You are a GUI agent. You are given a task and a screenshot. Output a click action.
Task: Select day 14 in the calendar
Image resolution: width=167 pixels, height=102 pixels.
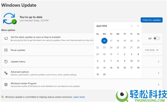coord(111,68)
